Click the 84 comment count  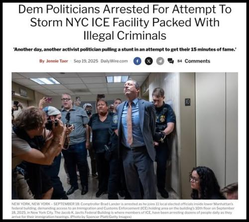[x=180, y=61]
